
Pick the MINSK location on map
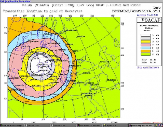[70, 44]
